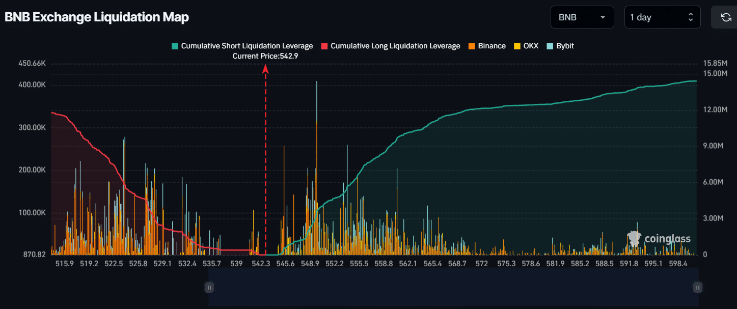Click the BNB Exchange Liquidation Map title
The image size is (737, 309).
tap(97, 17)
